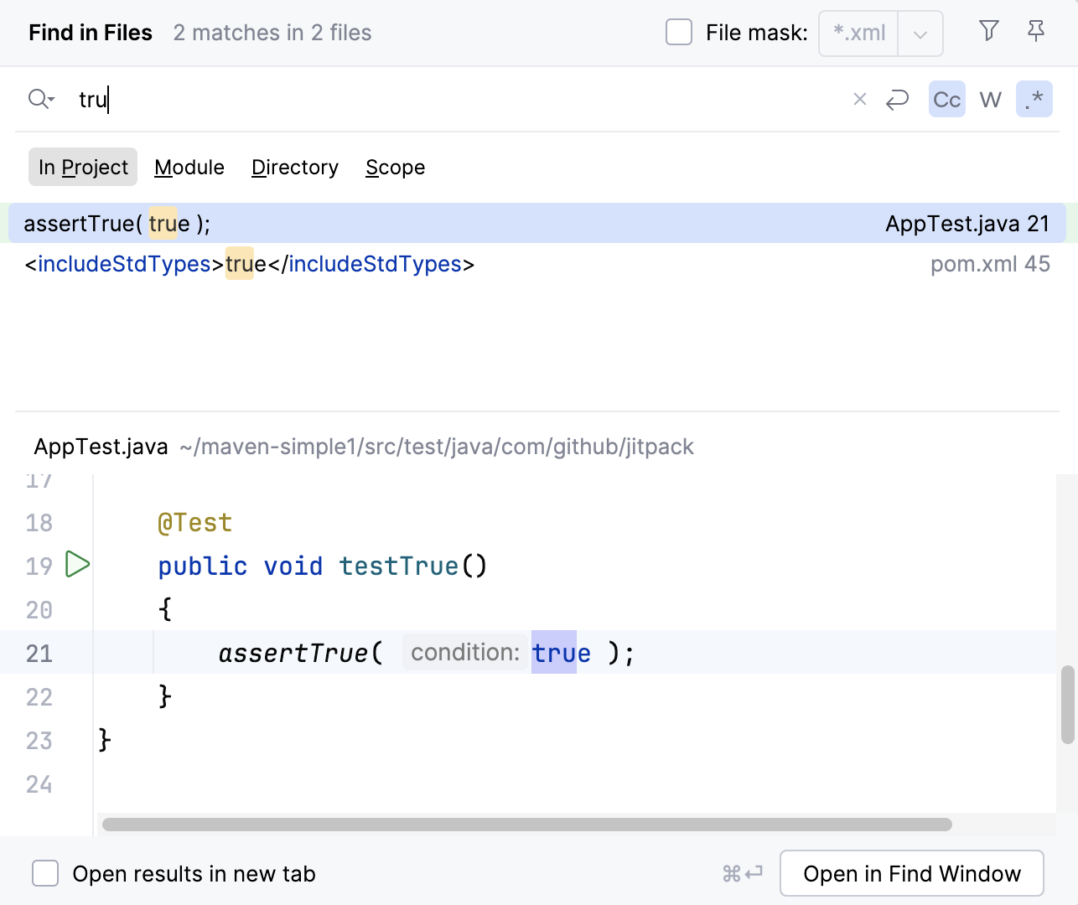
Task: Open the filter options icon
Action: pyautogui.click(x=988, y=30)
